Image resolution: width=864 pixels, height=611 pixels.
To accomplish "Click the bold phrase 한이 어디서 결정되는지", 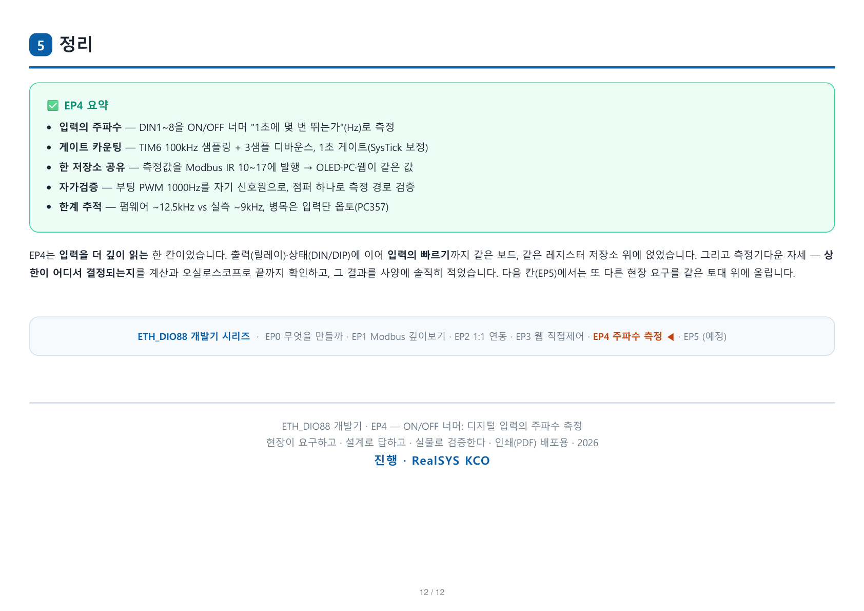I will coord(82,273).
